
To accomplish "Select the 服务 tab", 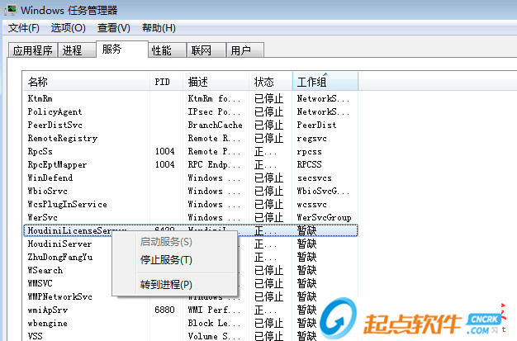I will pyautogui.click(x=122, y=50).
